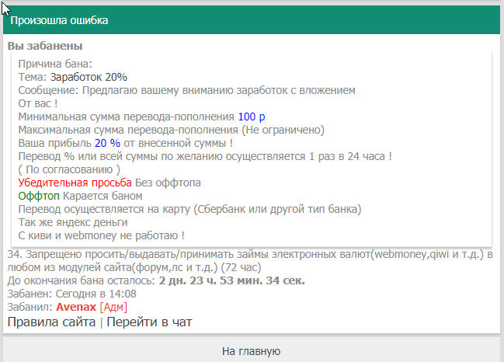Click the 'Так же яндекс деньги' line
The width and height of the screenshot is (504, 362).
(x=73, y=222)
